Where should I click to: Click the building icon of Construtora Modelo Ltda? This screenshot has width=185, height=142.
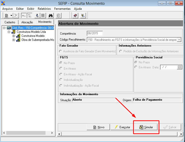click(14, 32)
